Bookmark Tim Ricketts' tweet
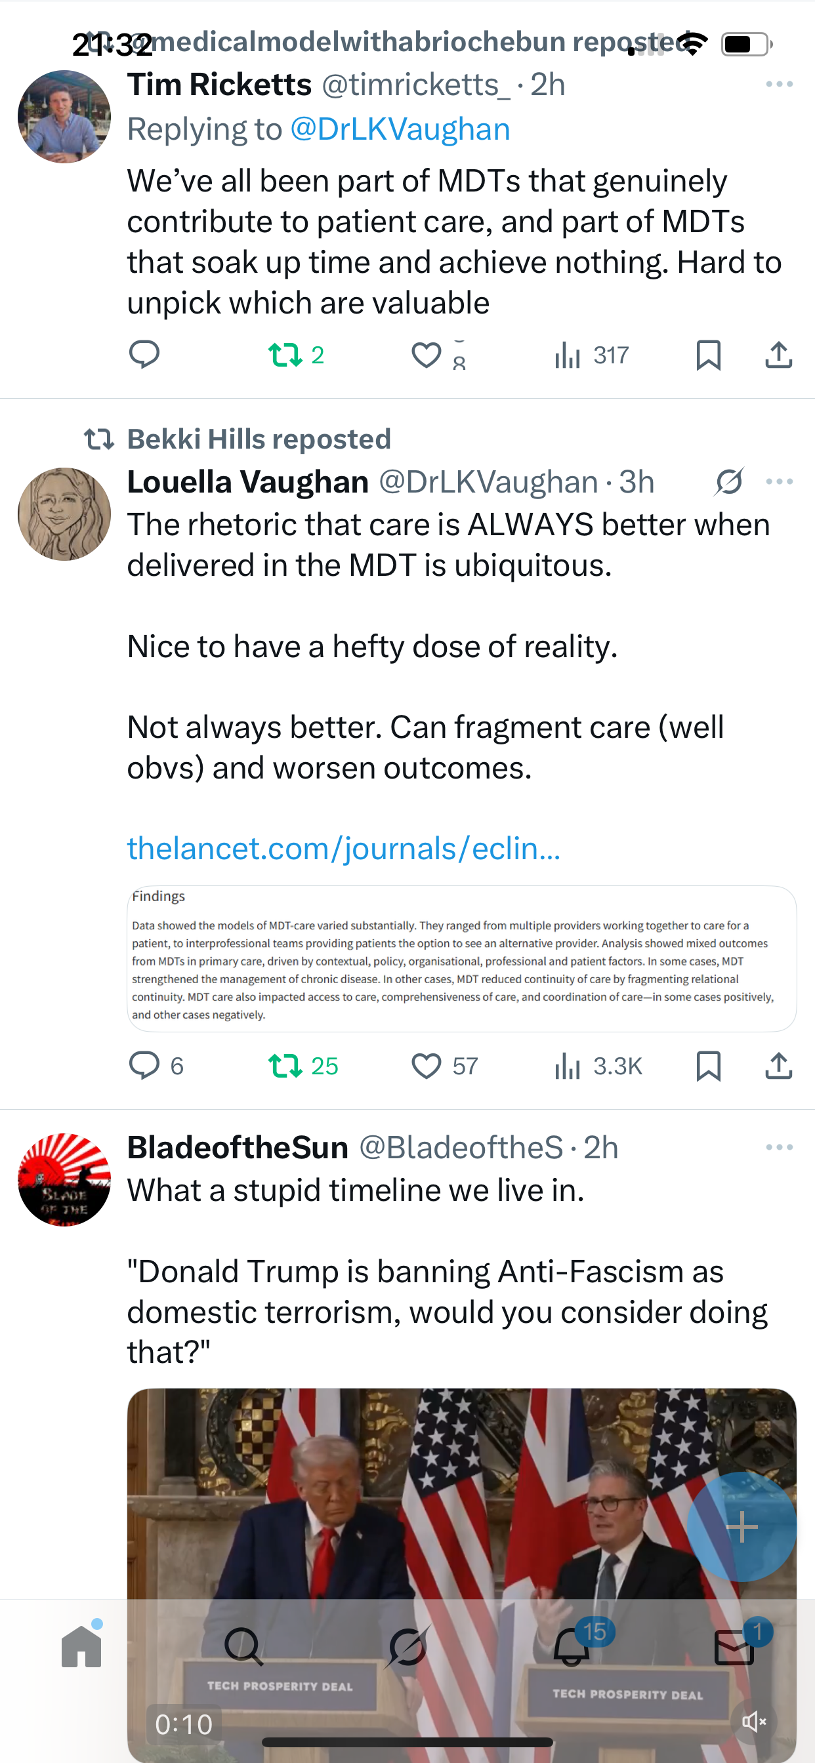The image size is (815, 1763). pos(708,355)
